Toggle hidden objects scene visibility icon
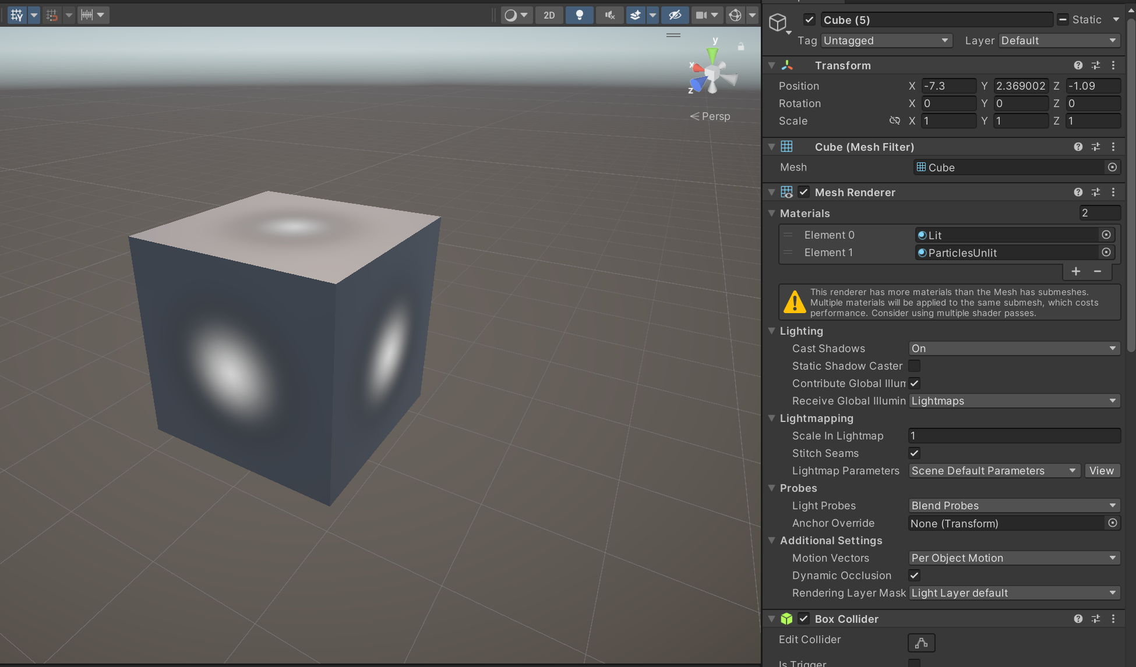 tap(675, 15)
